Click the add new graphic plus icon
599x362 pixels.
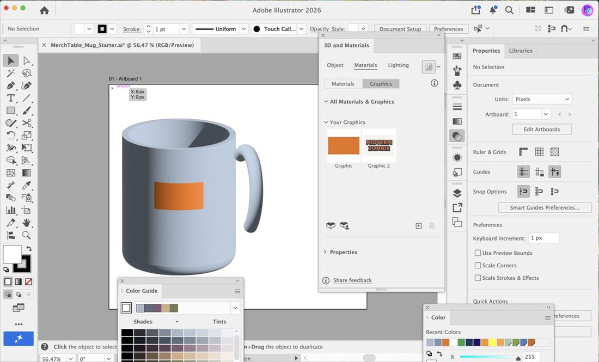click(419, 226)
